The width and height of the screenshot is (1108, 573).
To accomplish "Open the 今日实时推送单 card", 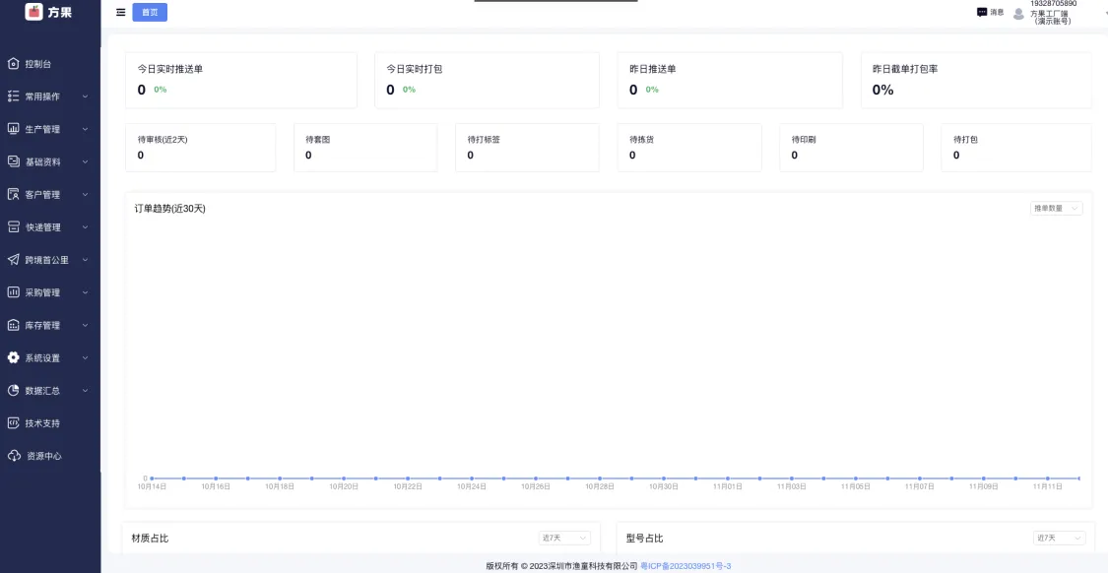I will [241, 80].
